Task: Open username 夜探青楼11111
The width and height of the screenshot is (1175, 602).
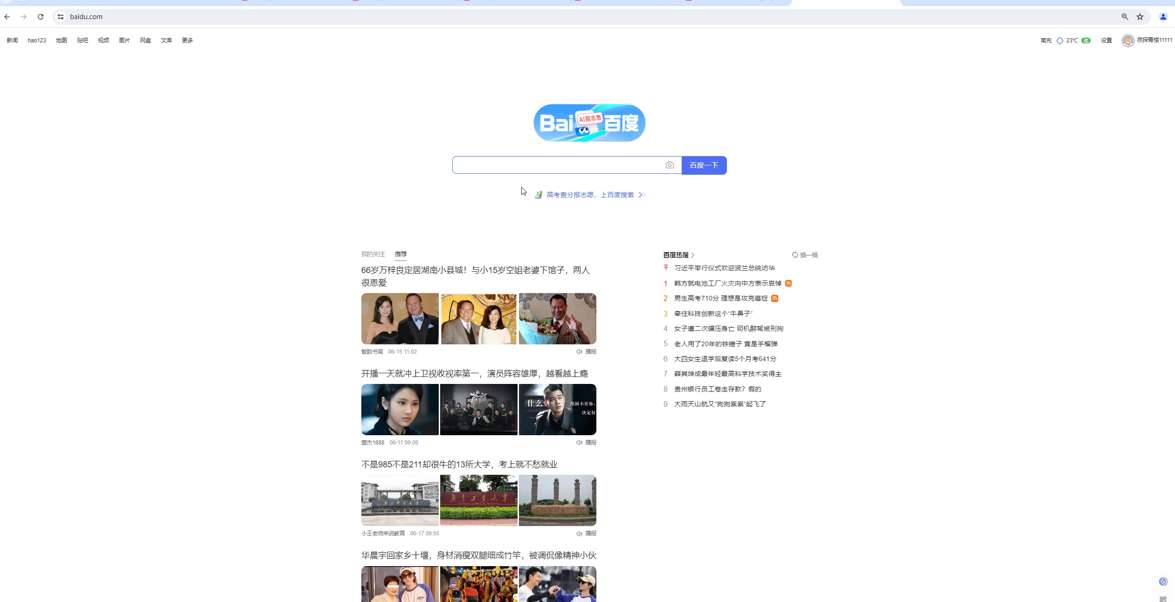Action: (1154, 40)
